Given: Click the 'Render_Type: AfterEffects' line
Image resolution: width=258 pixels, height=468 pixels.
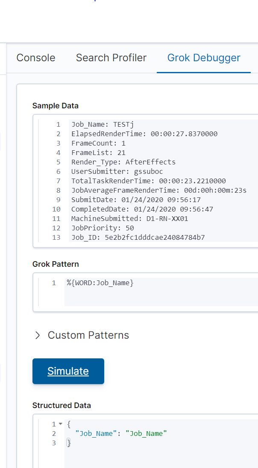Looking at the screenshot, I should 123,162.
